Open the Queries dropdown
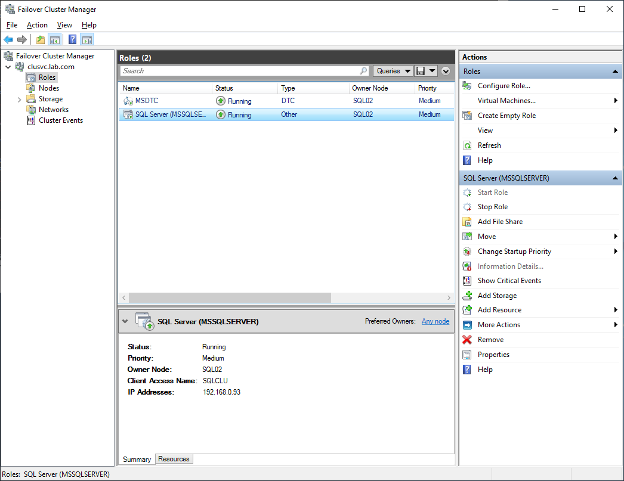The width and height of the screenshot is (624, 481). [x=393, y=71]
